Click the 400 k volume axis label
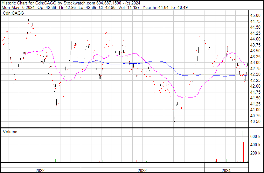Image resolution: width=264 pixels, height=173 pixels. click(255, 145)
